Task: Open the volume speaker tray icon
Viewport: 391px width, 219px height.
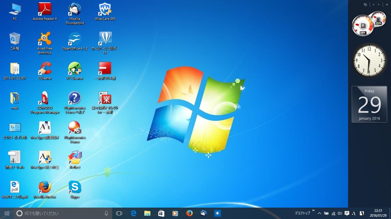Action: click(x=340, y=214)
